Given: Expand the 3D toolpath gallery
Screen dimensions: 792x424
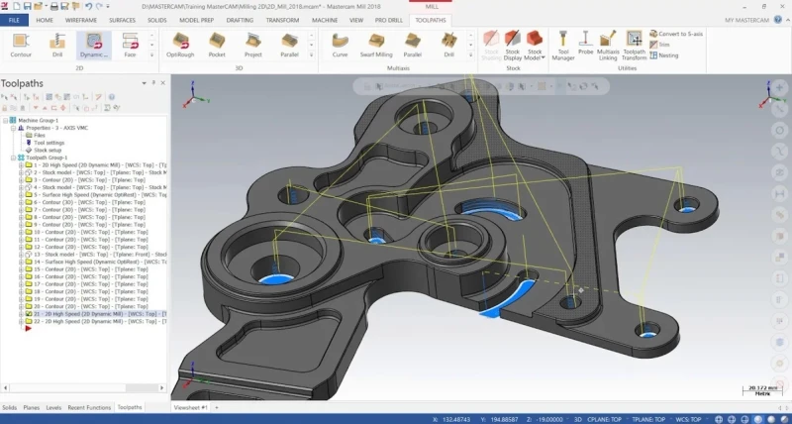Looking at the screenshot, I should pyautogui.click(x=311, y=54).
